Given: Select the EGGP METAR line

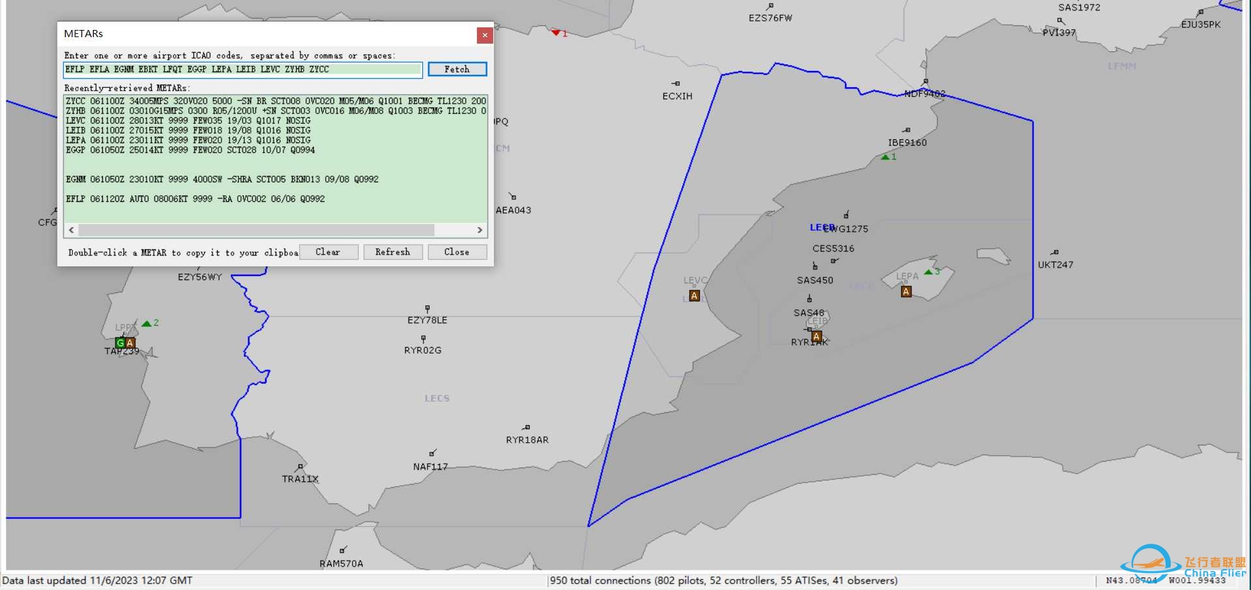Looking at the screenshot, I should 190,150.
